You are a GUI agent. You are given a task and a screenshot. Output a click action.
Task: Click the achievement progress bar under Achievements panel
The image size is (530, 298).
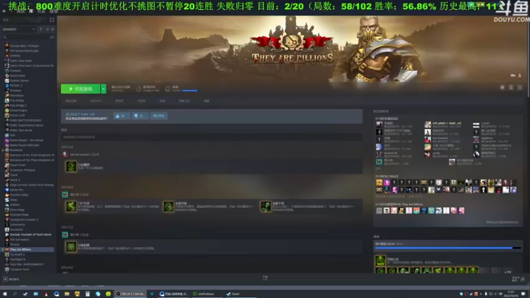[x=449, y=248]
